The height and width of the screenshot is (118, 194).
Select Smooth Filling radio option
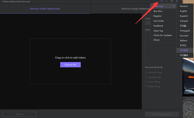click(154, 73)
